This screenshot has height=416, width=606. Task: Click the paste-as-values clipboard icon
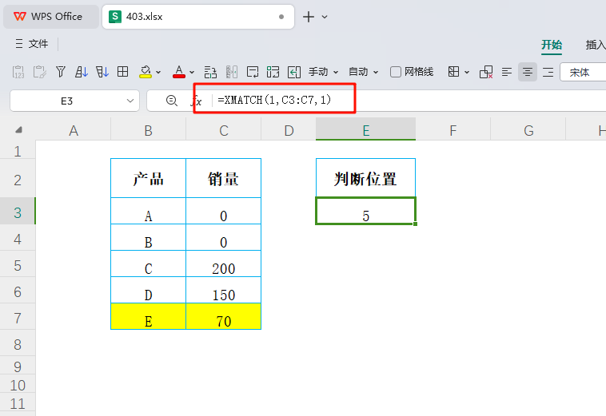pos(18,72)
